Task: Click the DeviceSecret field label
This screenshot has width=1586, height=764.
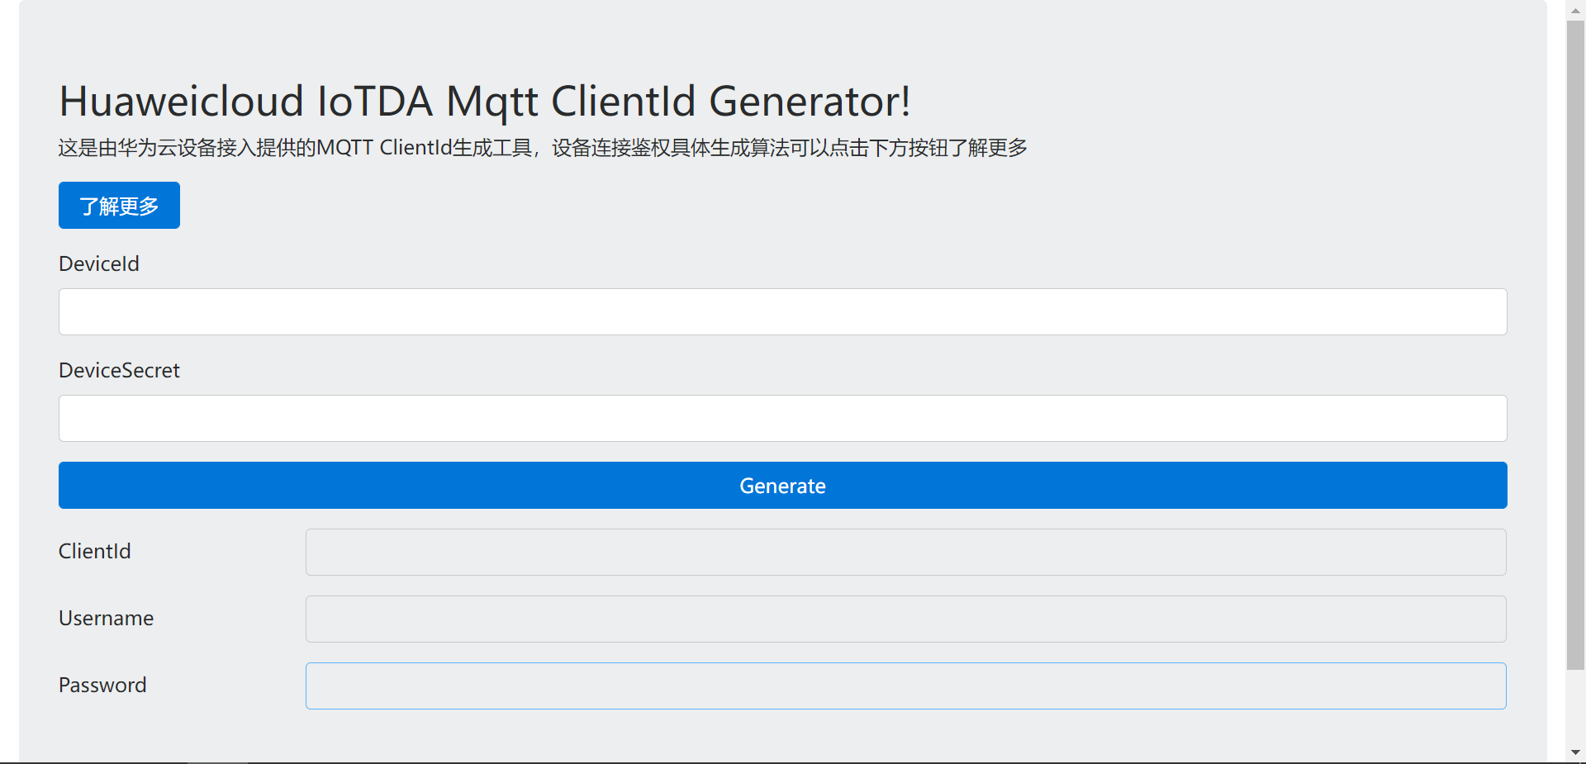Action: [119, 371]
